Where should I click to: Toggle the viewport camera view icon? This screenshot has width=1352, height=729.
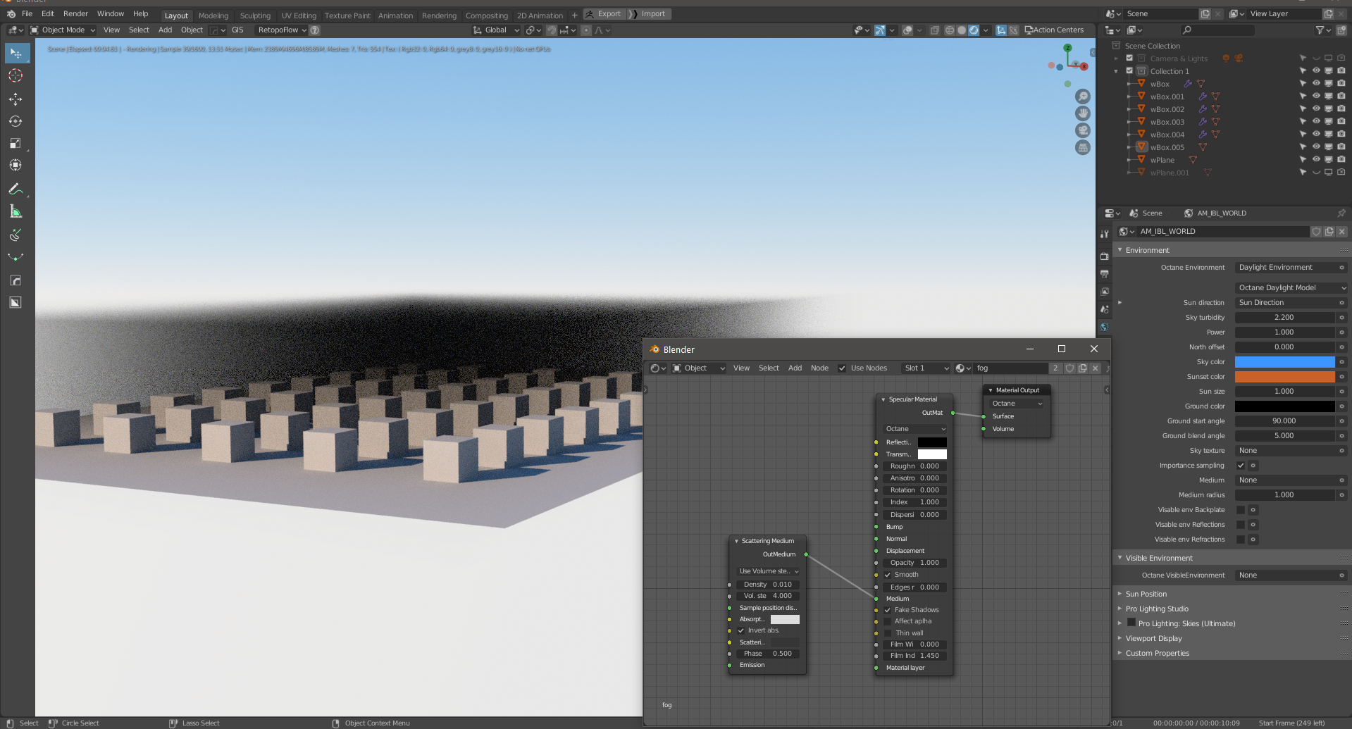(1083, 130)
